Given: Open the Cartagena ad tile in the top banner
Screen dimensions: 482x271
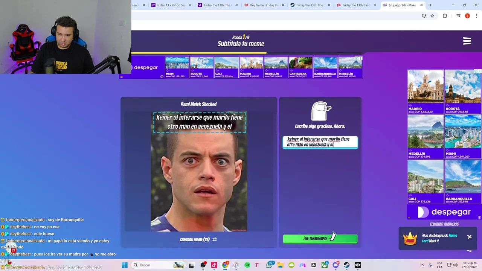Looking at the screenshot, I should 300,67.
